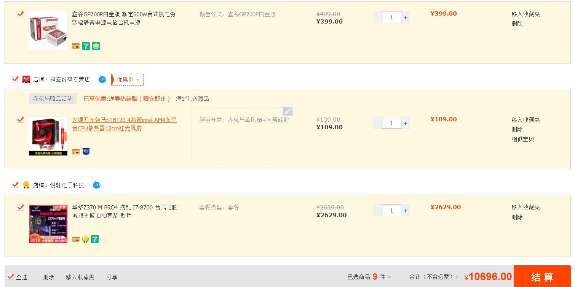Uncheck store 梓宏数码专营店 checkbox

(15, 79)
